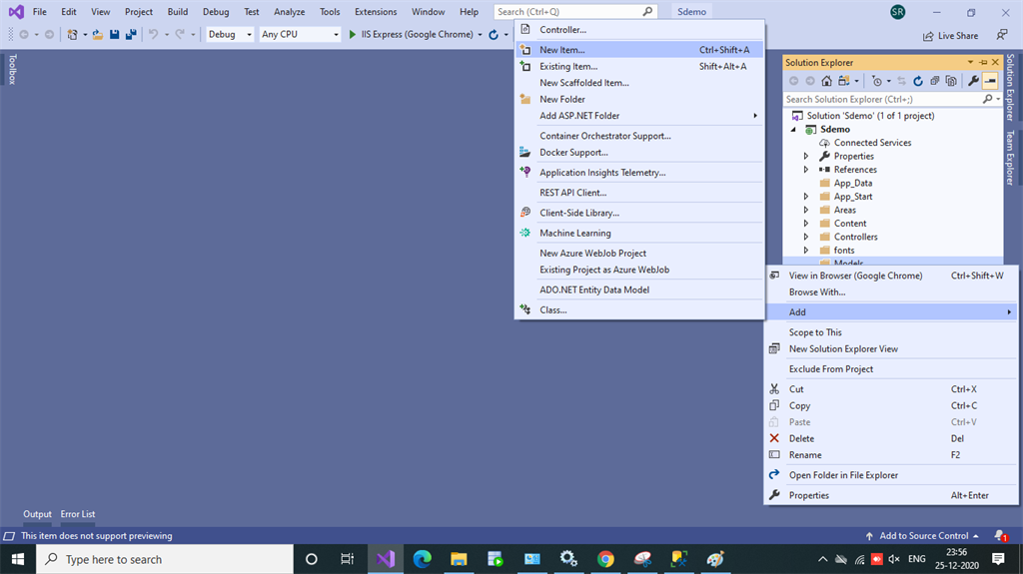The height and width of the screenshot is (574, 1023).
Task: Click Google Chrome icon in Windows taskbar
Action: pos(605,559)
